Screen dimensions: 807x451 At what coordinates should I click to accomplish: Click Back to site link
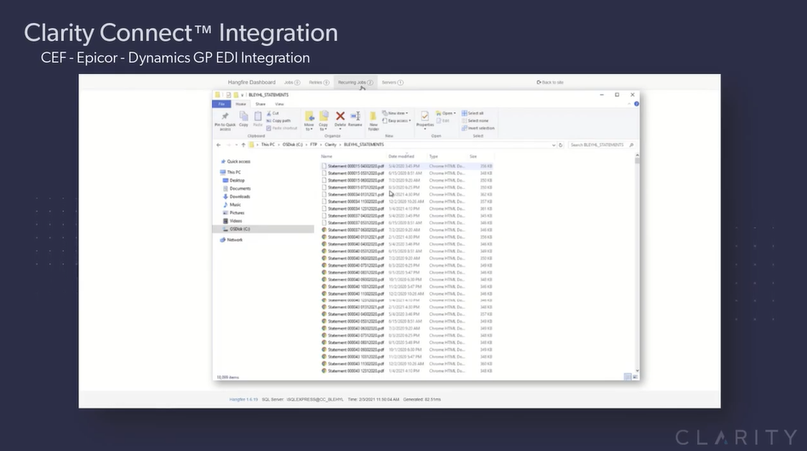pyautogui.click(x=550, y=83)
